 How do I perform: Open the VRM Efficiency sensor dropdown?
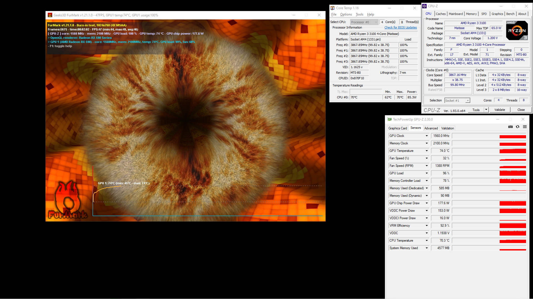[427, 226]
